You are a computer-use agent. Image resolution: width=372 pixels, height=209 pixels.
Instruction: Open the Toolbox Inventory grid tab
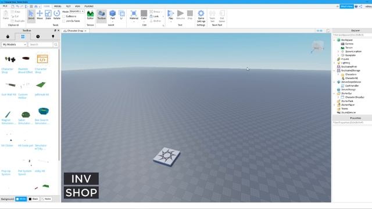click(23, 37)
